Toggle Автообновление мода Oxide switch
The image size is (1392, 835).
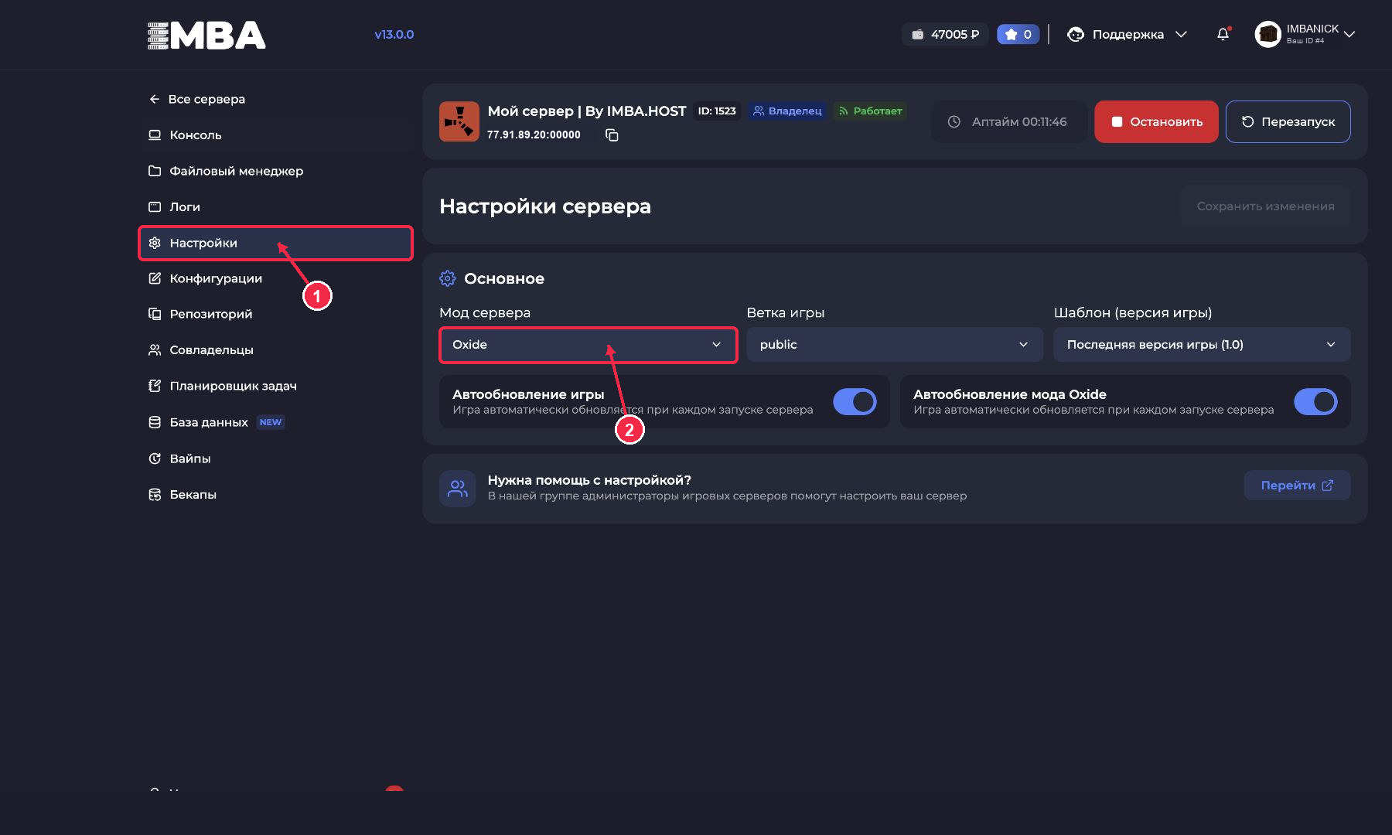[x=1315, y=401]
